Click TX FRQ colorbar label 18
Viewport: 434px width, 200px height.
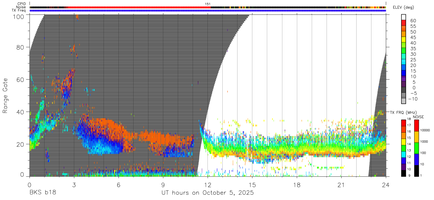408,119
